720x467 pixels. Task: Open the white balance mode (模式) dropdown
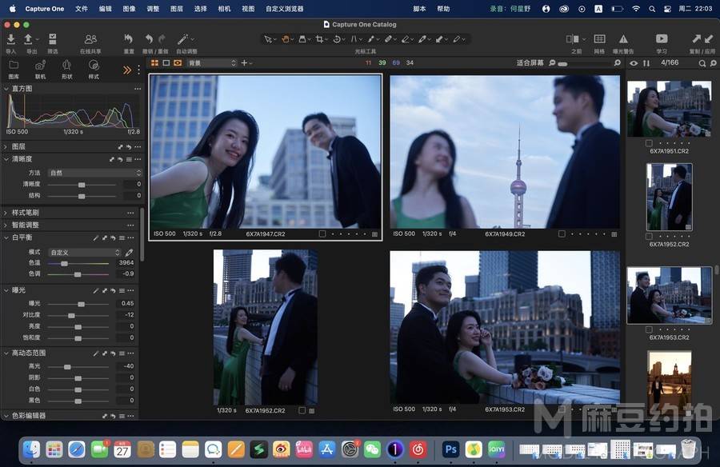pos(85,252)
